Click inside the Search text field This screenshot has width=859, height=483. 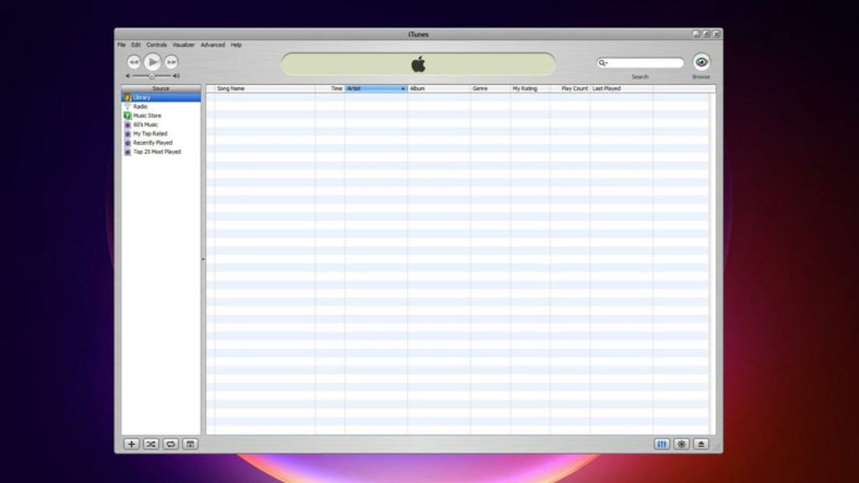pyautogui.click(x=644, y=63)
